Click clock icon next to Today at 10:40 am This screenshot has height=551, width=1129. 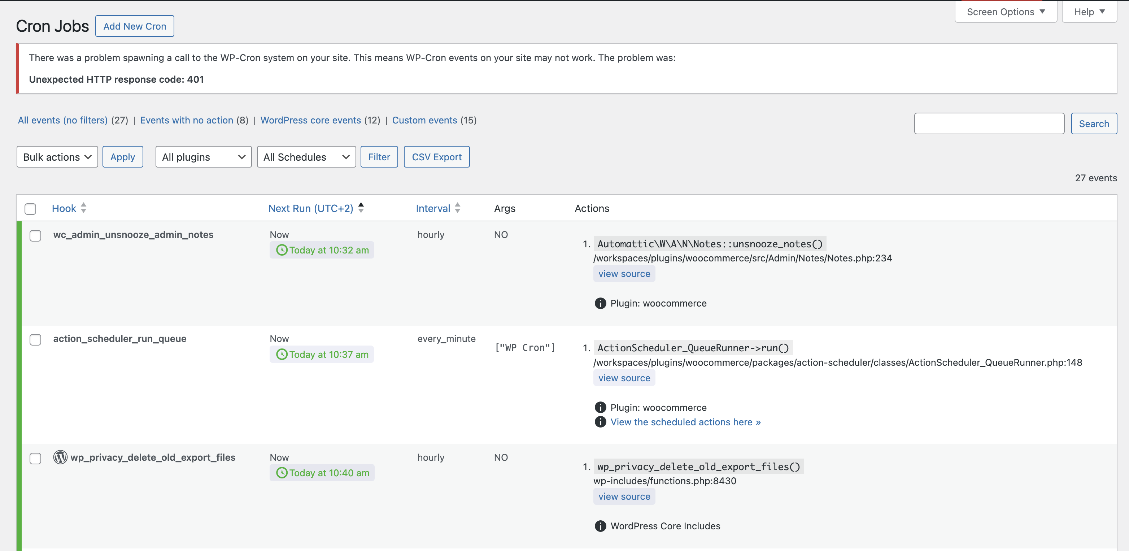pyautogui.click(x=282, y=473)
